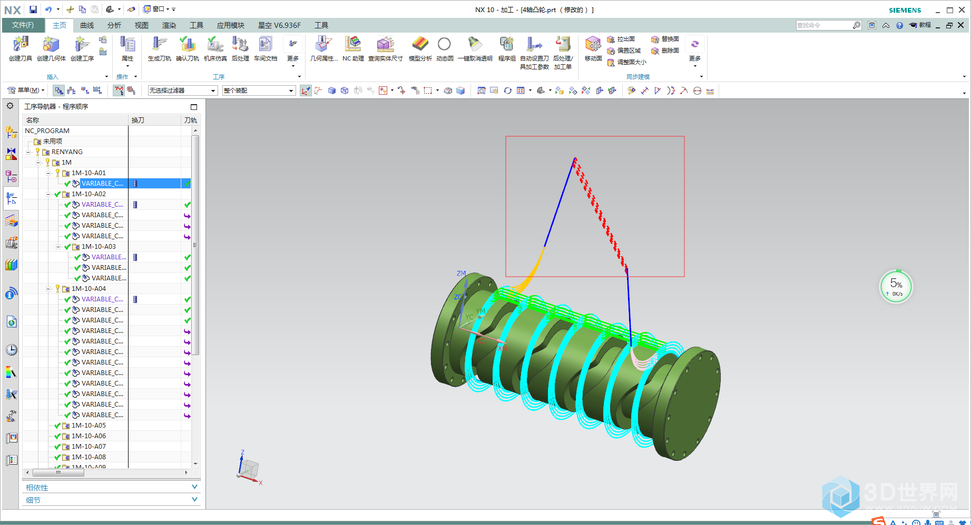Collapse the 1M-10-A02 group
This screenshot has width=971, height=525.
[x=48, y=194]
